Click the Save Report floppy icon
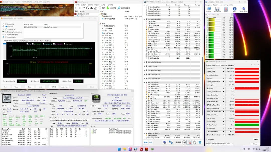This screenshot has width=271, height=152. [x=217, y=9]
